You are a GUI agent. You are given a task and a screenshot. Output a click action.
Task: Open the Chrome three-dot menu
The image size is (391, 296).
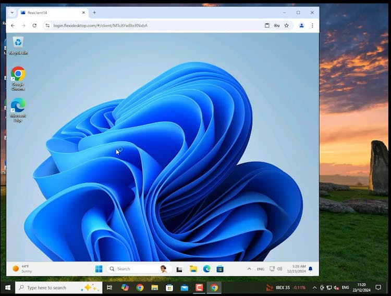pos(312,25)
